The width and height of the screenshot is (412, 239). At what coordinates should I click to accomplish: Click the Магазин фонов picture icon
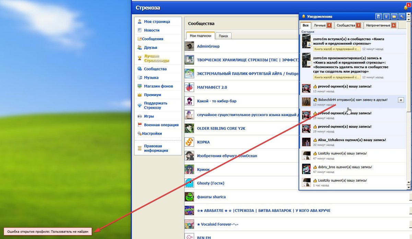click(x=140, y=86)
